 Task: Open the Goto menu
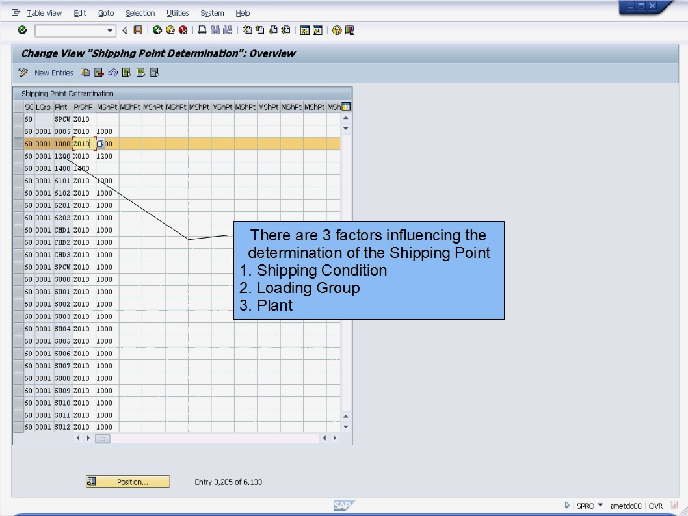(106, 13)
